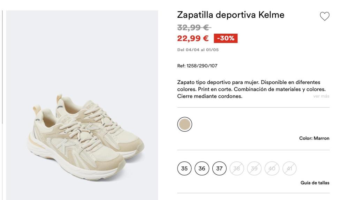The width and height of the screenshot is (357, 200).
Task: Select the Marron color swatch
Action: [184, 124]
